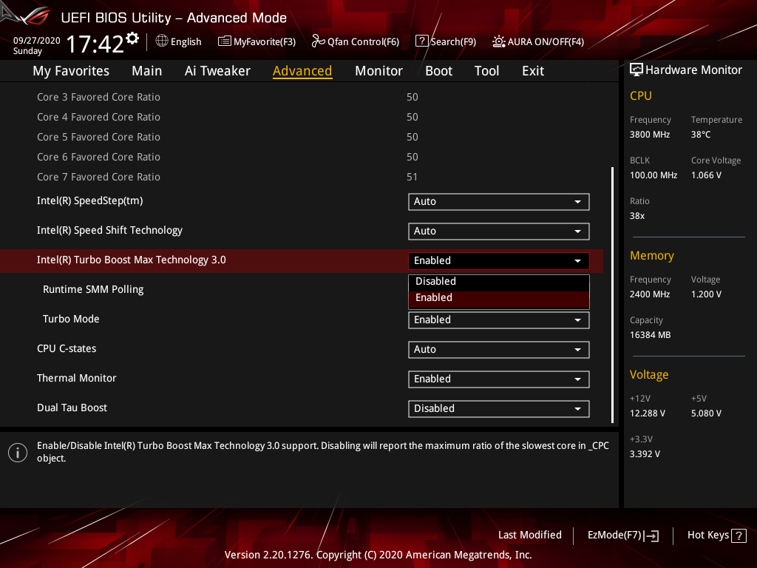The height and width of the screenshot is (568, 757).
Task: Click the info icon beside help text
Action: pos(18,453)
